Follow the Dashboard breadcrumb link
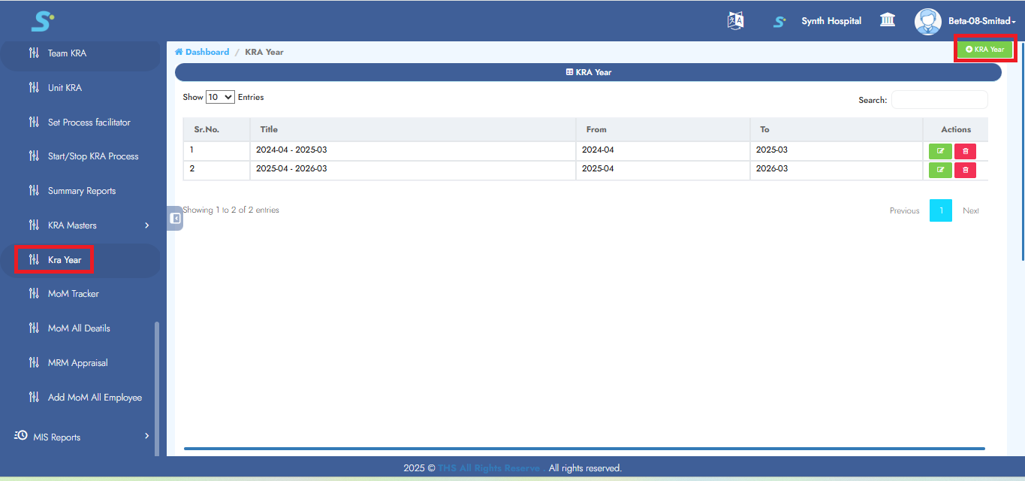This screenshot has width=1025, height=481. [207, 52]
